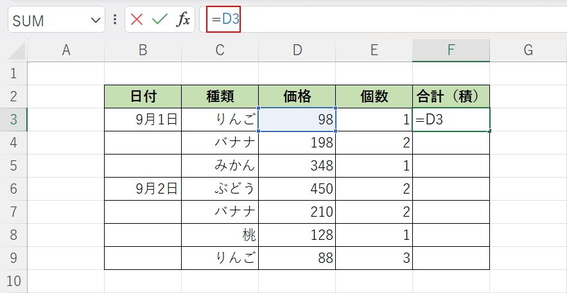Expand the Name Box dropdown arrow

click(96, 21)
